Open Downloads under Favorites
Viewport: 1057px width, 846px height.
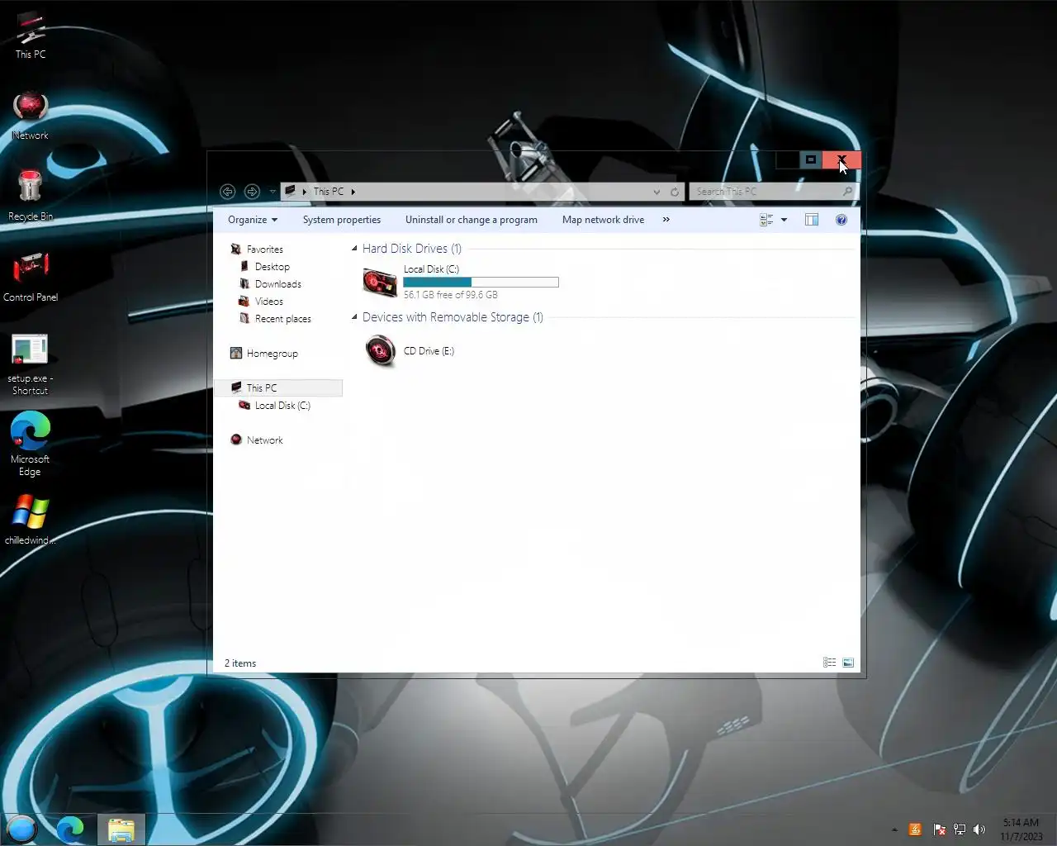click(278, 284)
